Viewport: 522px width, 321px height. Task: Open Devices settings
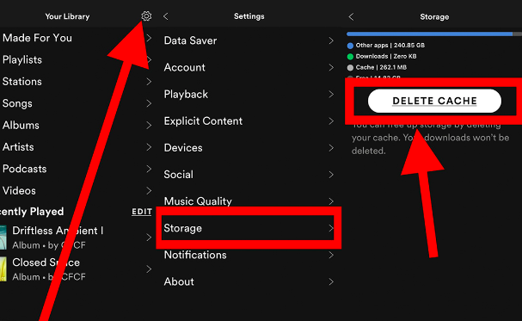[x=249, y=148]
